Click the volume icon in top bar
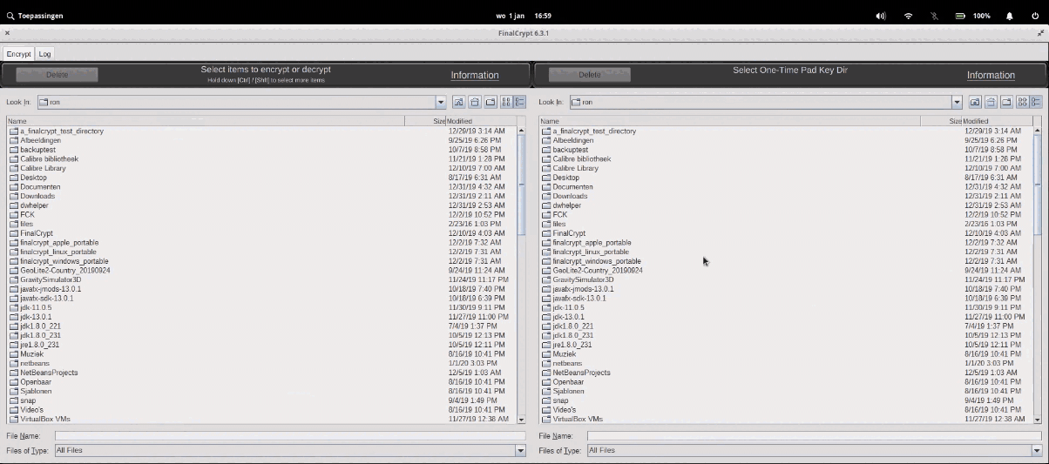Image resolution: width=1049 pixels, height=464 pixels. click(881, 16)
